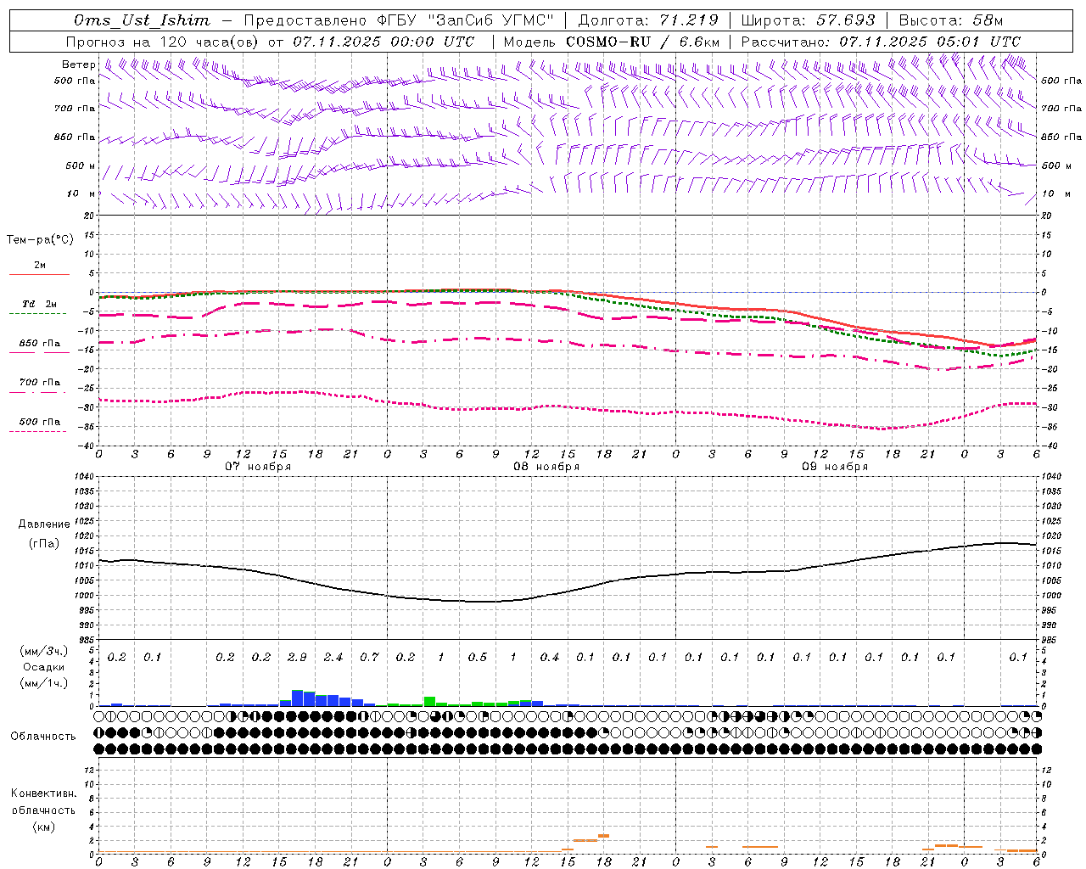Click the "Высота: 58м" header field

(950, 20)
